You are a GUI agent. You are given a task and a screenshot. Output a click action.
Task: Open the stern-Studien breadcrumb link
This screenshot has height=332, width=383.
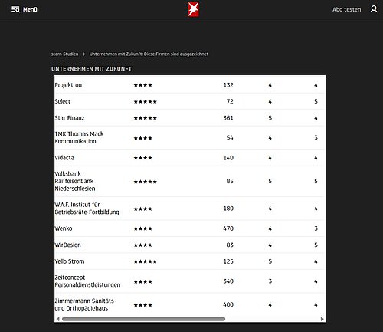pyautogui.click(x=64, y=54)
